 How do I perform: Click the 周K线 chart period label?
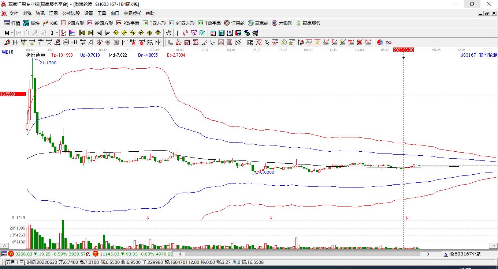[7, 52]
